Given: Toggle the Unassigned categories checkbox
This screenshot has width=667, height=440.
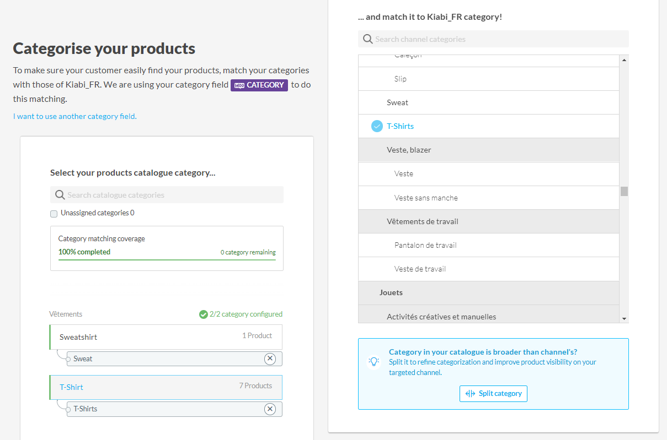Looking at the screenshot, I should [54, 214].
